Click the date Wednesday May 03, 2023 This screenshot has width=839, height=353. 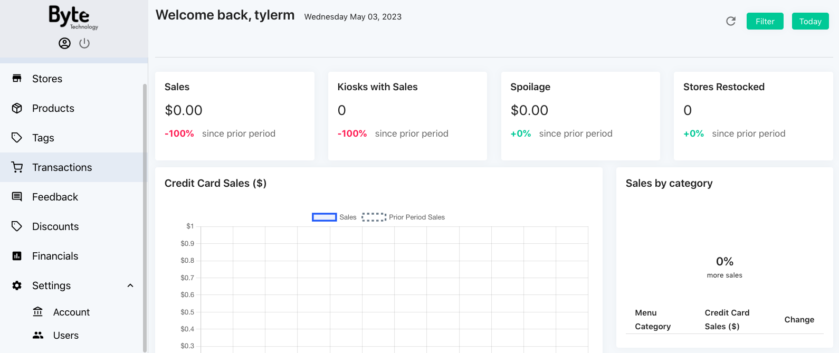click(x=352, y=17)
